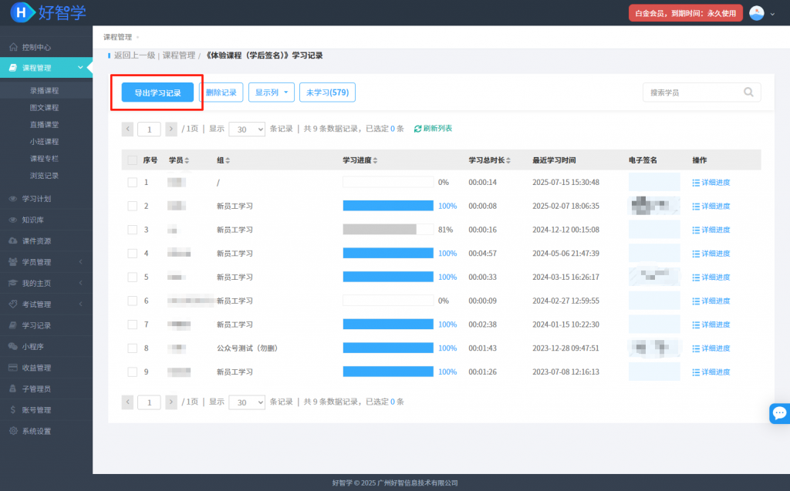Click the top page number input field

pos(149,129)
